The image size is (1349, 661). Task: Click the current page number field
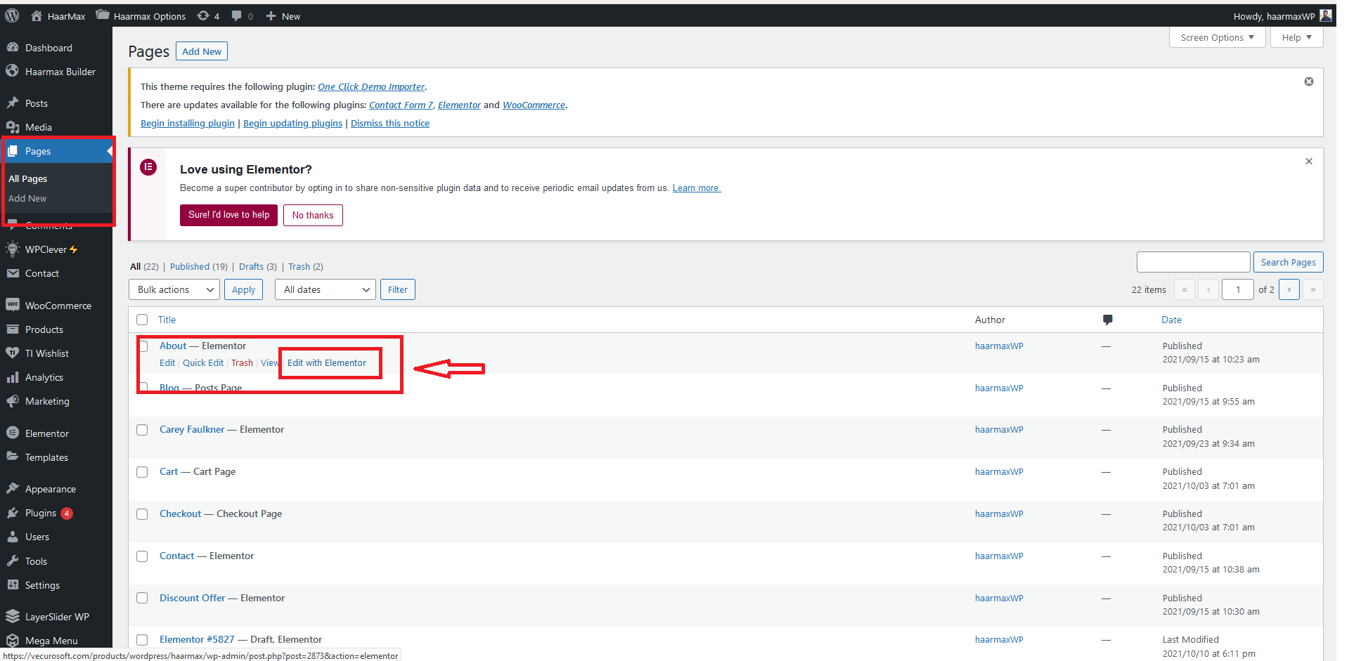pyautogui.click(x=1238, y=289)
